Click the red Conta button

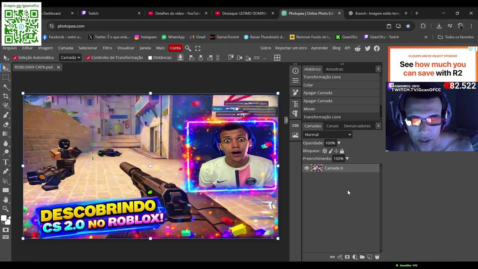coord(175,48)
